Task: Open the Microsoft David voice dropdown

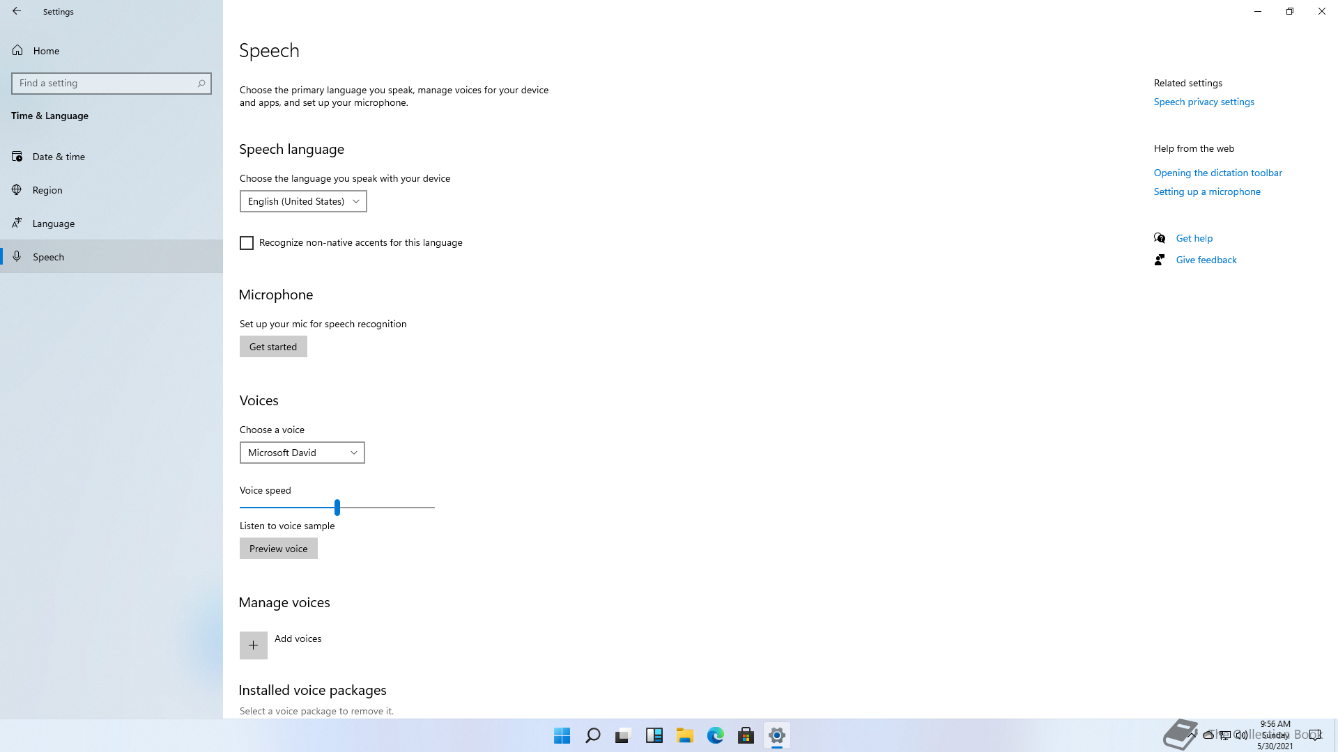Action: tap(302, 453)
